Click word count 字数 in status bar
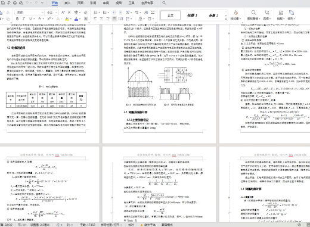 (x=88, y=225)
